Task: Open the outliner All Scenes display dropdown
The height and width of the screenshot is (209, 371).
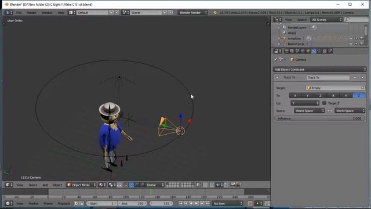Action: (326, 20)
